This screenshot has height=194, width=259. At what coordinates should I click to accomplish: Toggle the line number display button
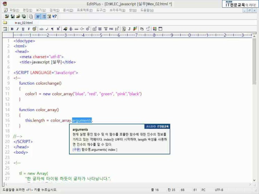tap(44, 16)
